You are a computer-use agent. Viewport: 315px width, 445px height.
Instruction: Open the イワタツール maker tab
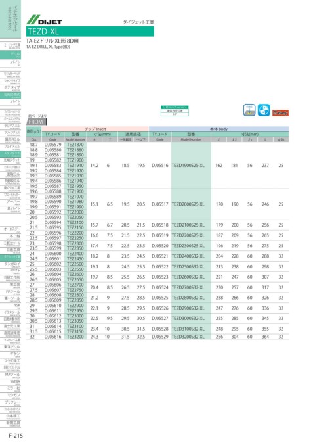10,313
